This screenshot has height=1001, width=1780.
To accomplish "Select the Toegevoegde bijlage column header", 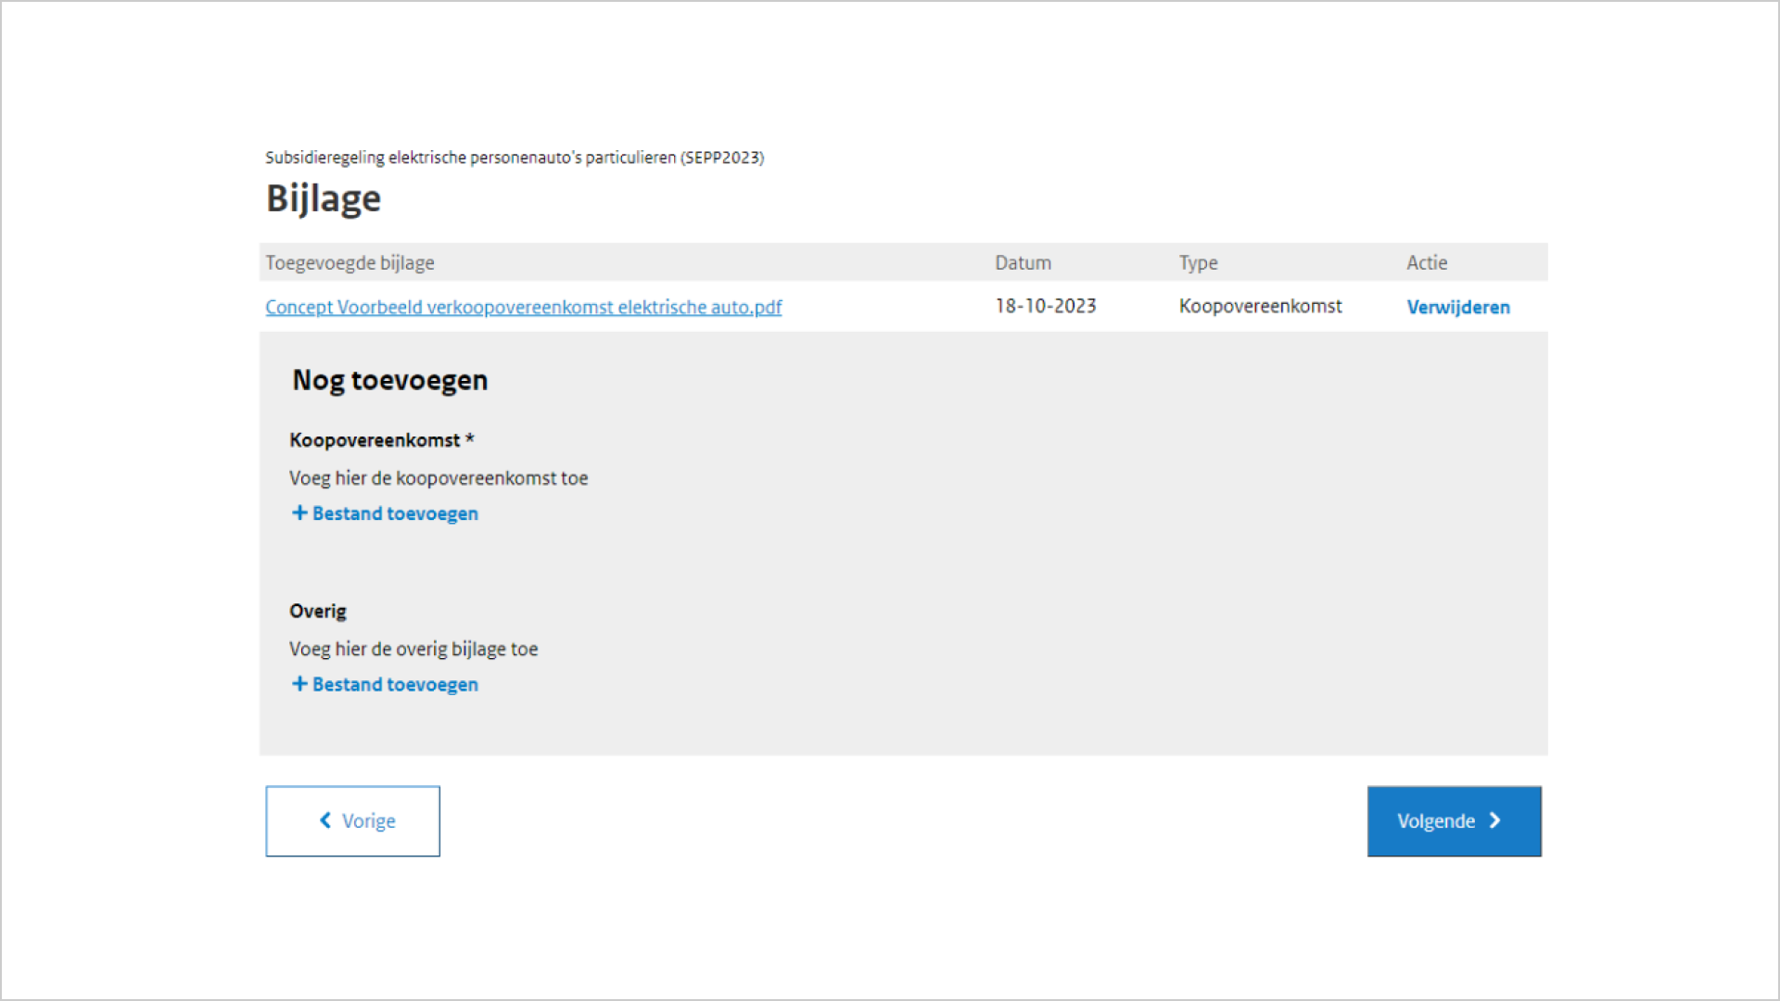I will pyautogui.click(x=350, y=262).
